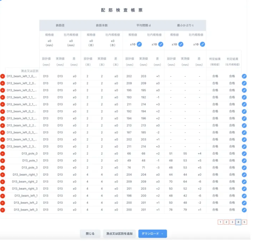Viewport: 264px width, 242px height.
Task: Open the ダウンロード dropdown
Action: (x=153, y=233)
